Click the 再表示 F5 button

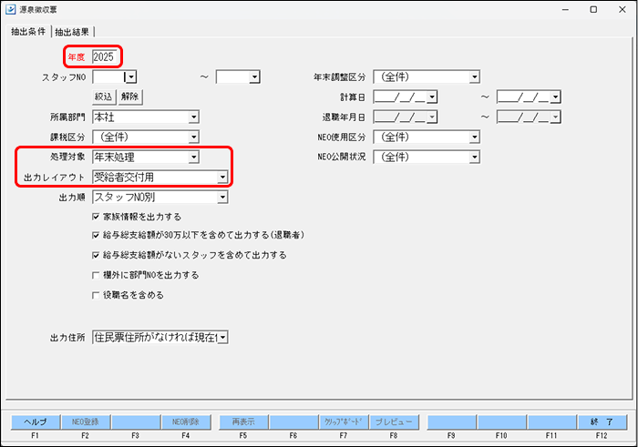click(243, 422)
